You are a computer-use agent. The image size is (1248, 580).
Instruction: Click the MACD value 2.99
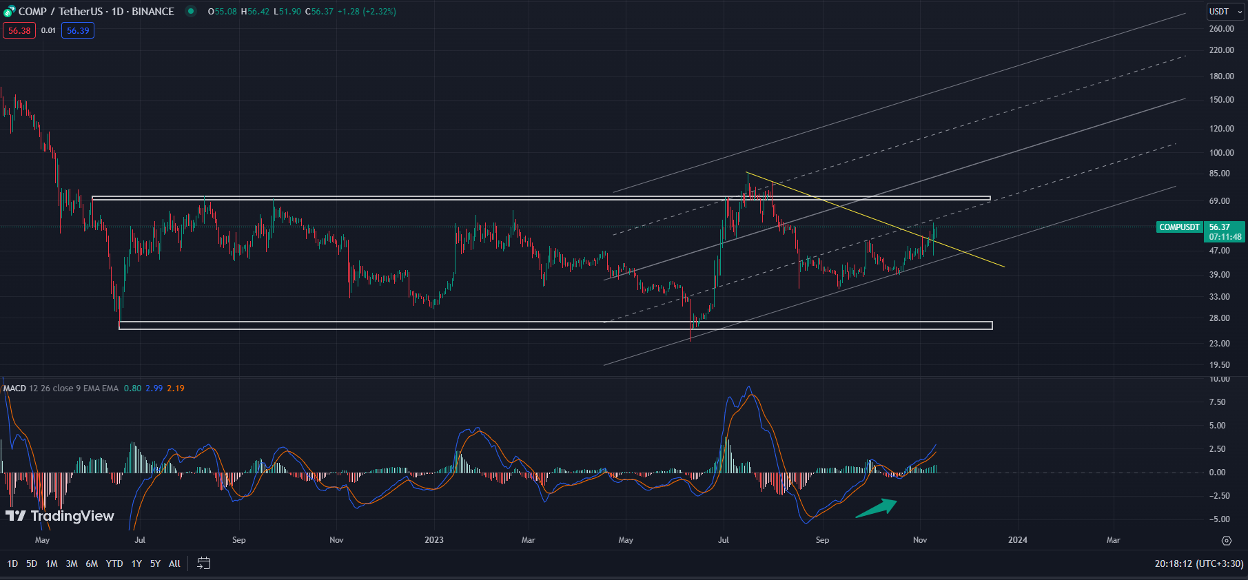click(154, 389)
